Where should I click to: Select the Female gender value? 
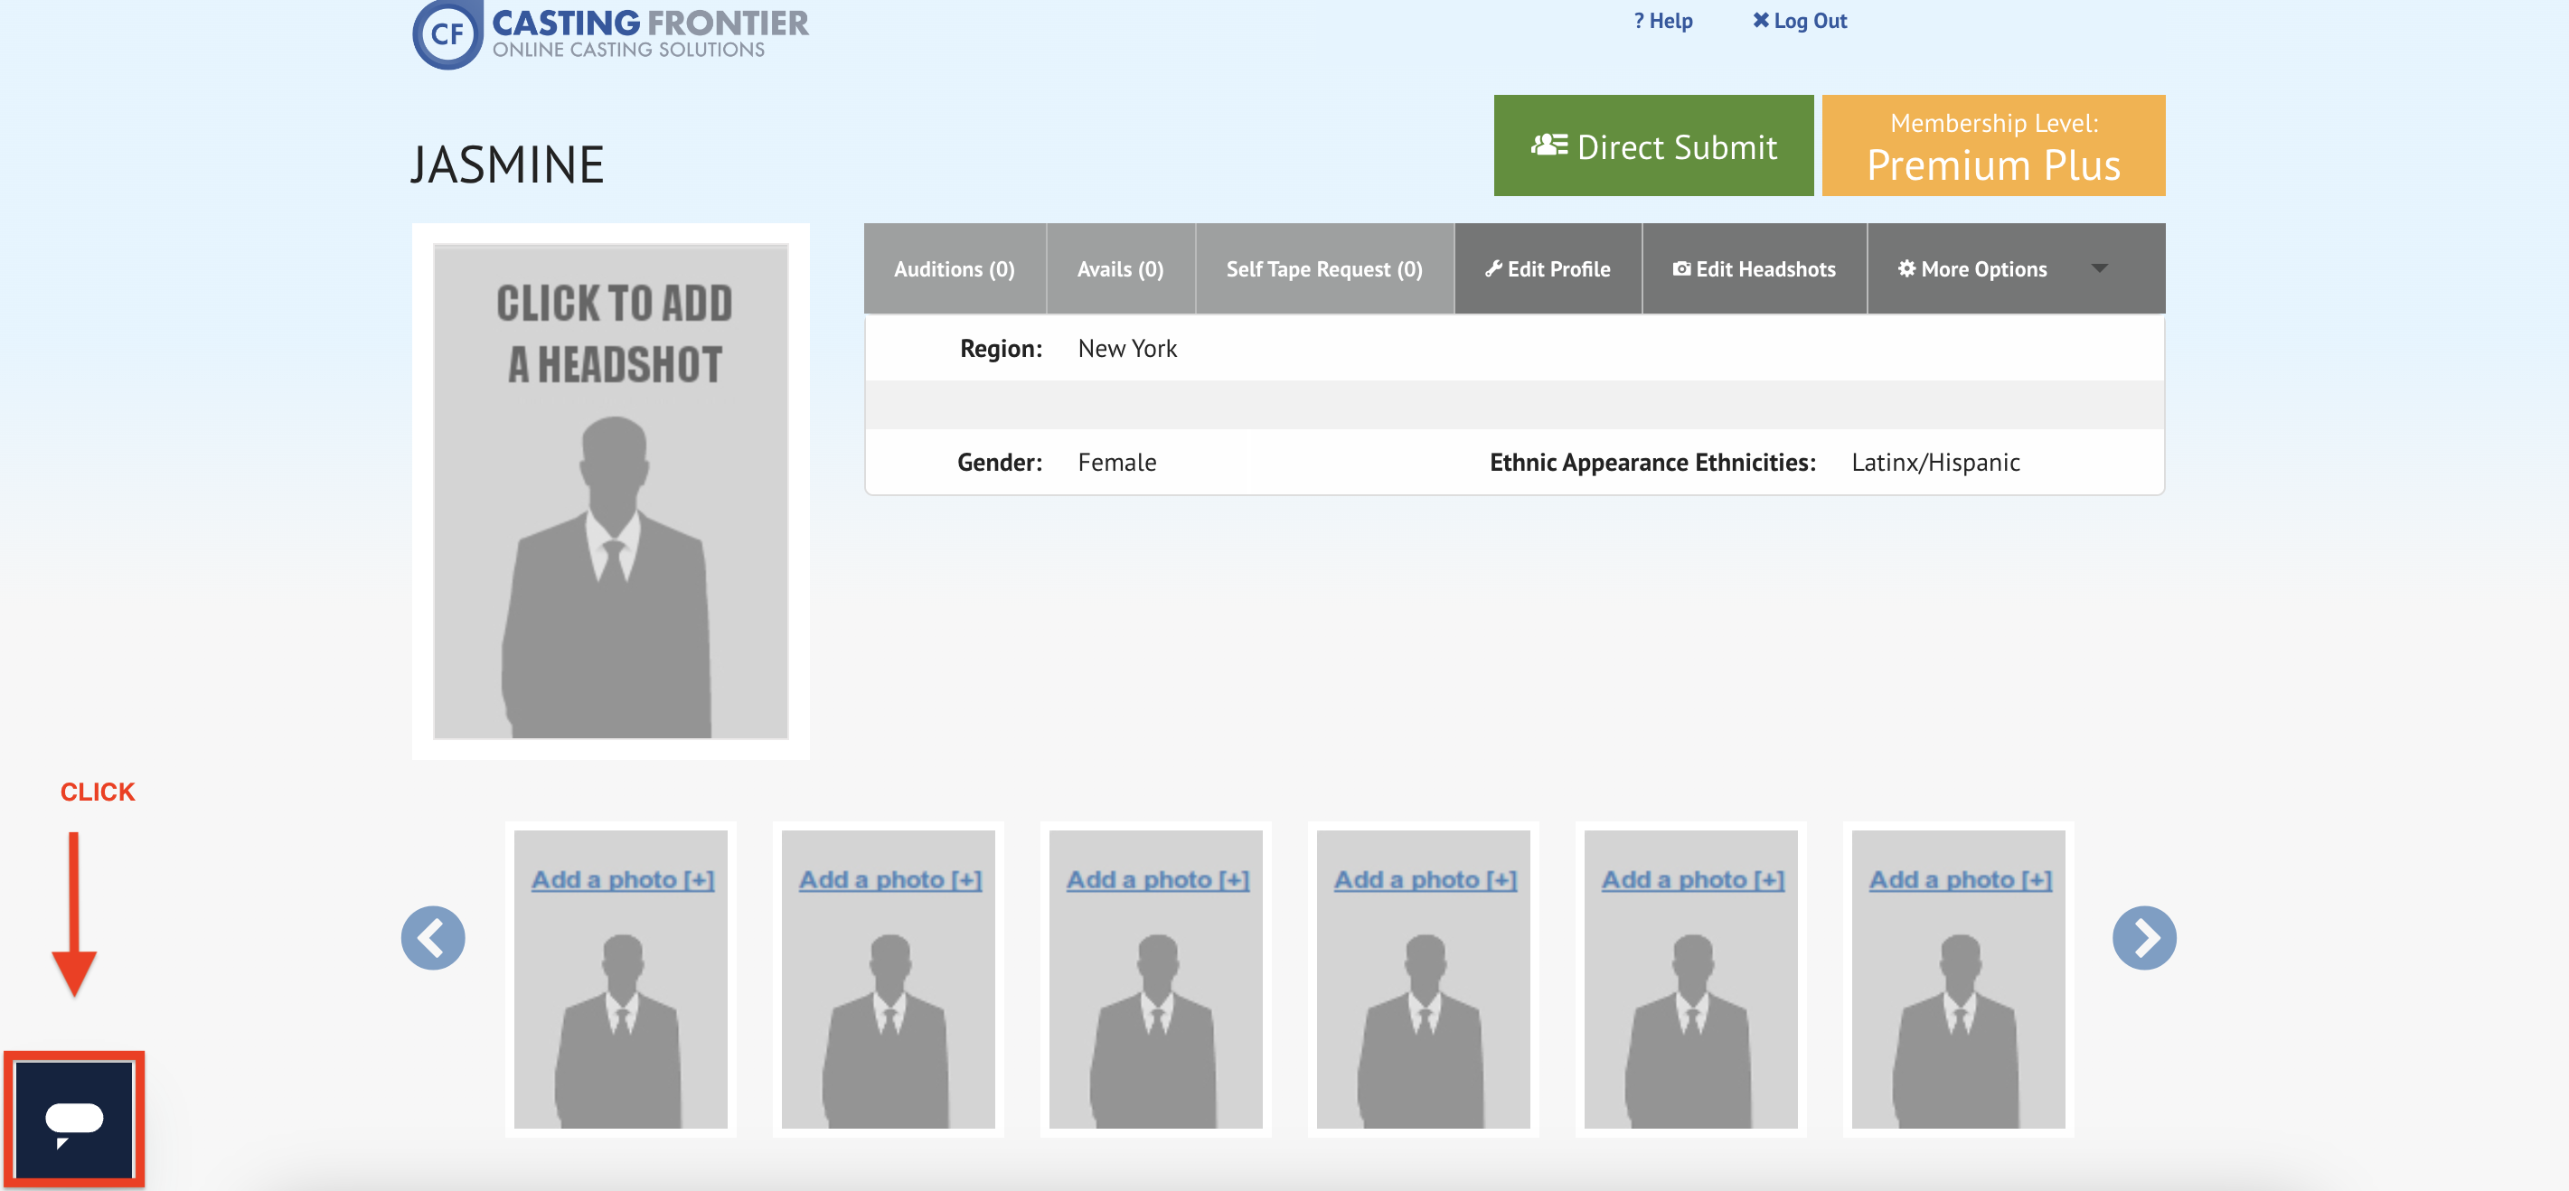tap(1116, 463)
